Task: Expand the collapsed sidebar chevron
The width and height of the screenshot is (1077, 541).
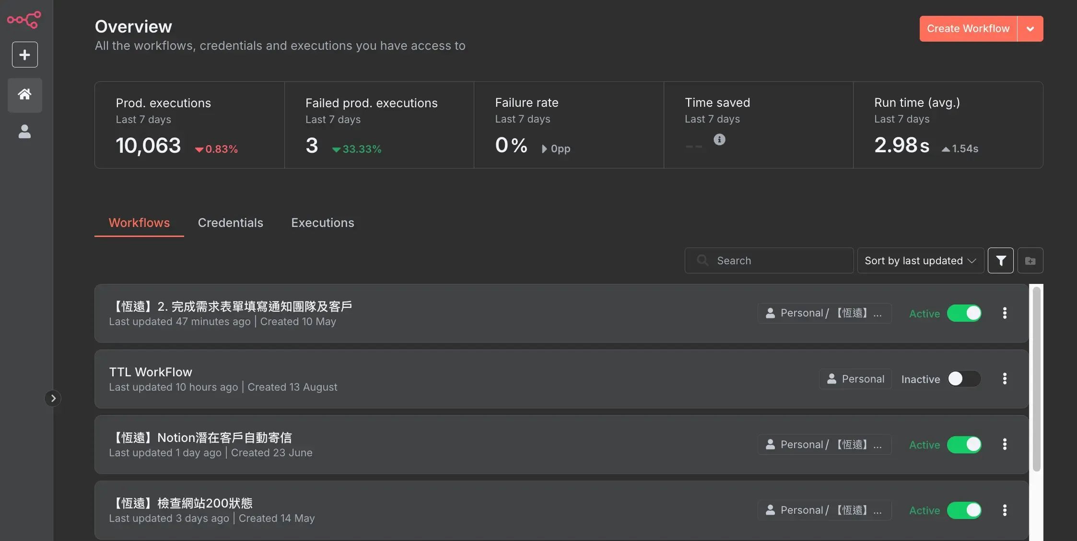Action: click(x=53, y=398)
